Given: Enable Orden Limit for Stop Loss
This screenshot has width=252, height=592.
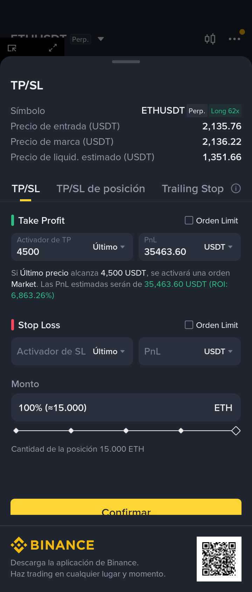Looking at the screenshot, I should tap(189, 325).
